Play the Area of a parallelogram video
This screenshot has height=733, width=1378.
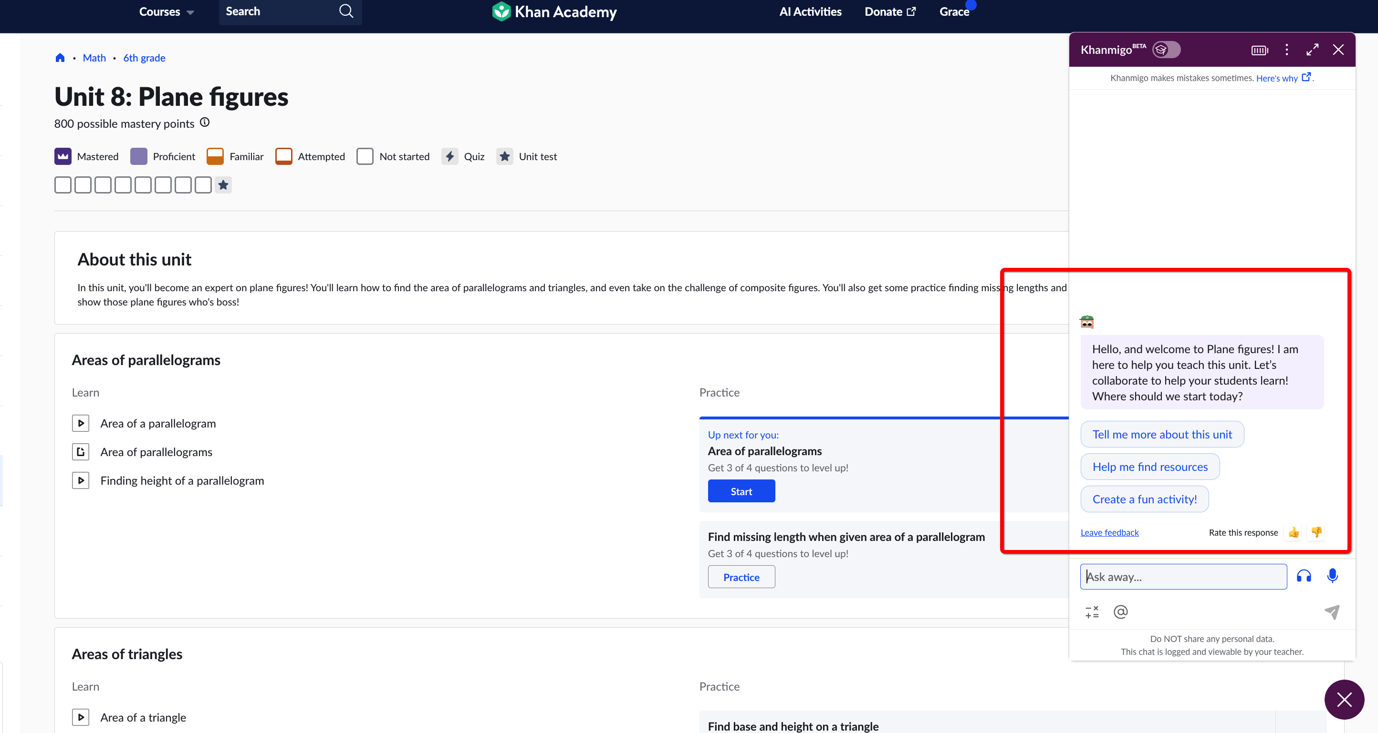[81, 423]
